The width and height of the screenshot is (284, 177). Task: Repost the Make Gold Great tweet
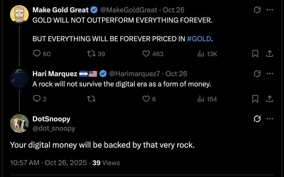click(91, 54)
